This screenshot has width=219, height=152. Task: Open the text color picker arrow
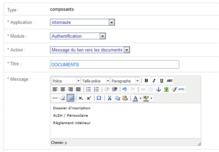coord(140,98)
